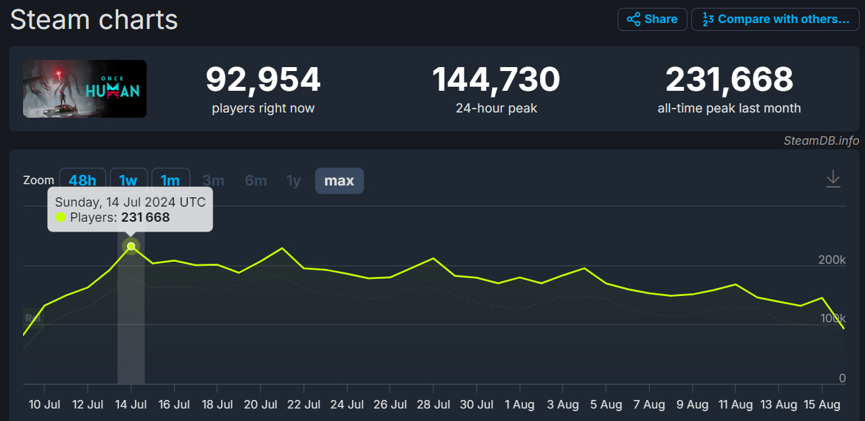Screen dimensions: 865x421
Task: Click the 92,954 players right now figure
Action: pyautogui.click(x=263, y=79)
